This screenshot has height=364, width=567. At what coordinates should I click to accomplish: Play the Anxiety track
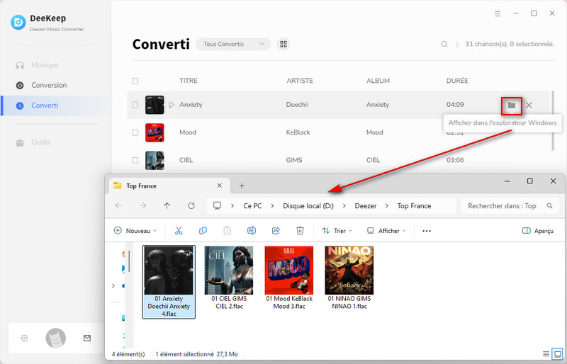coord(172,105)
